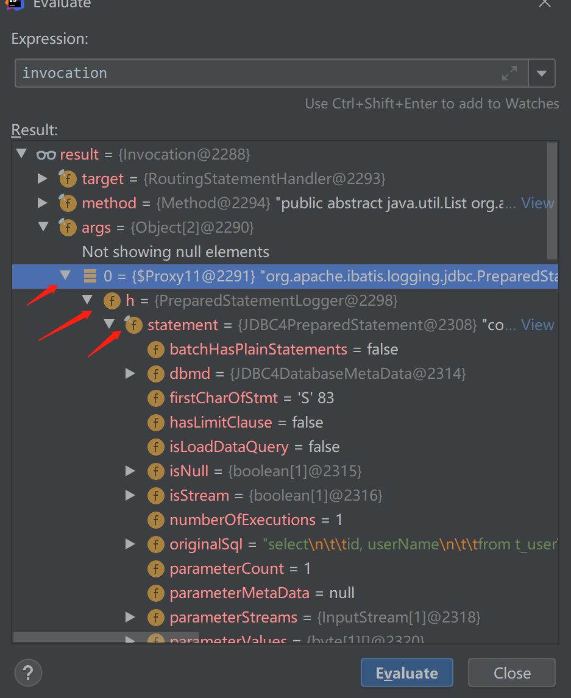The width and height of the screenshot is (571, 698).
Task: Click the {JDBC4DatabaseMetaData@2314} value
Action: click(347, 374)
